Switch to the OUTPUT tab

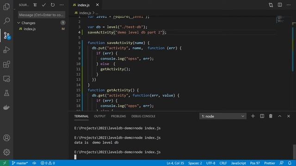click(100, 116)
